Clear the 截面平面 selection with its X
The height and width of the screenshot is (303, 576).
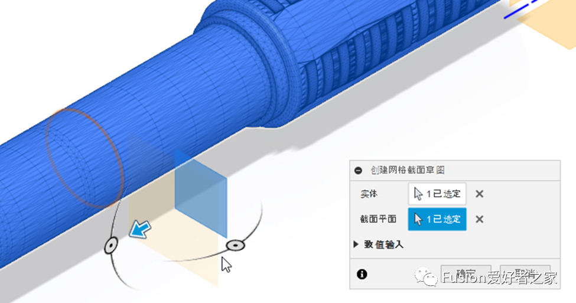[479, 219]
